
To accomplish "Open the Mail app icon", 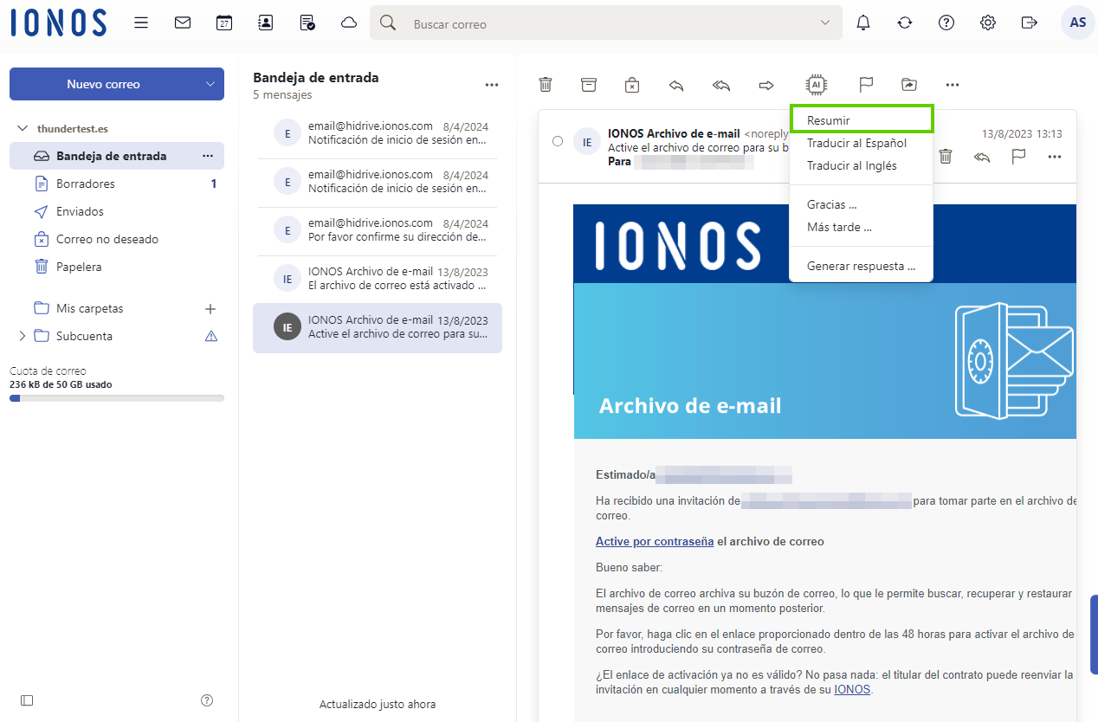I will pos(183,23).
